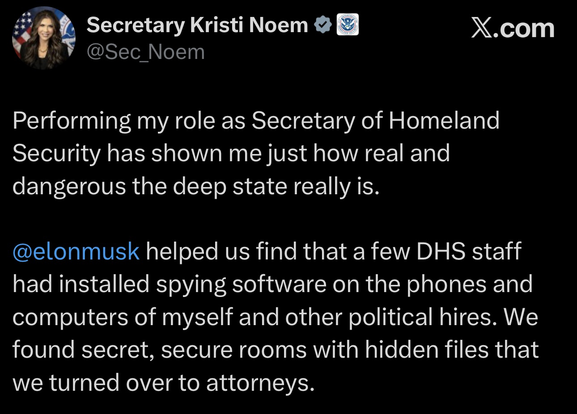Viewport: 577px width, 414px height.
Task: Click the words "secure rooms" in tweet
Action: [233, 350]
